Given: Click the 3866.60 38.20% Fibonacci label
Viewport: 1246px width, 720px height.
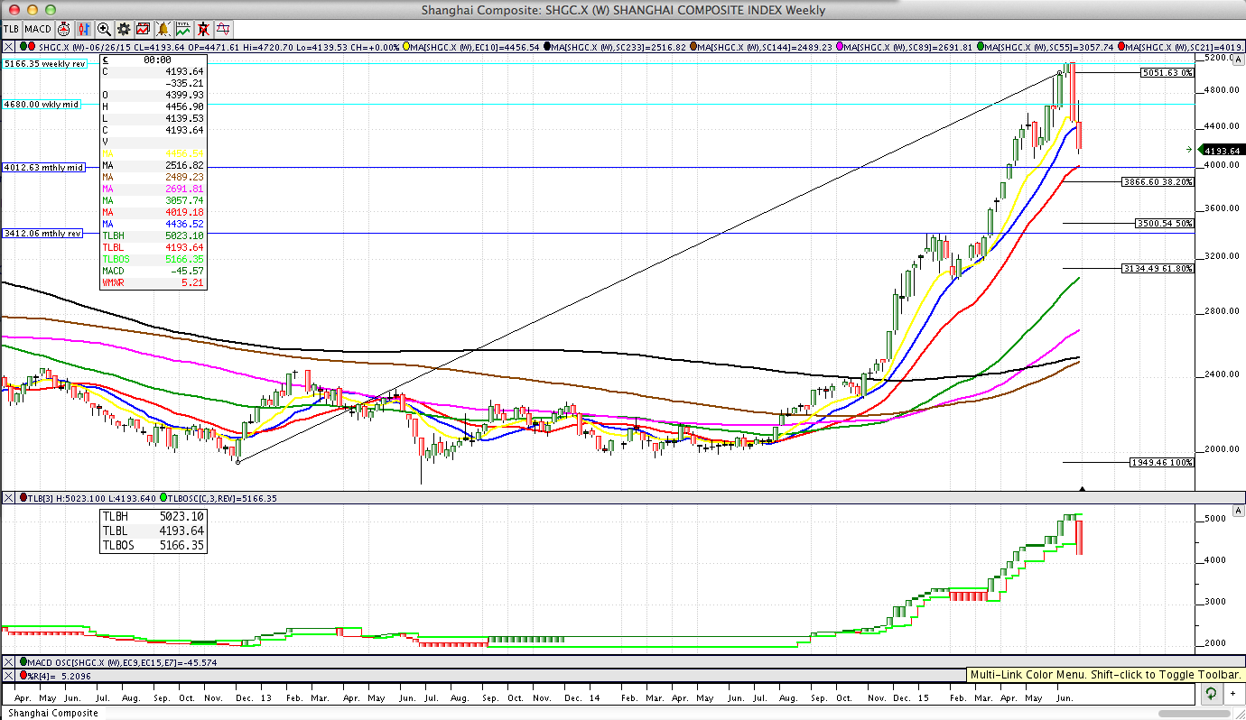Looking at the screenshot, I should (1158, 181).
